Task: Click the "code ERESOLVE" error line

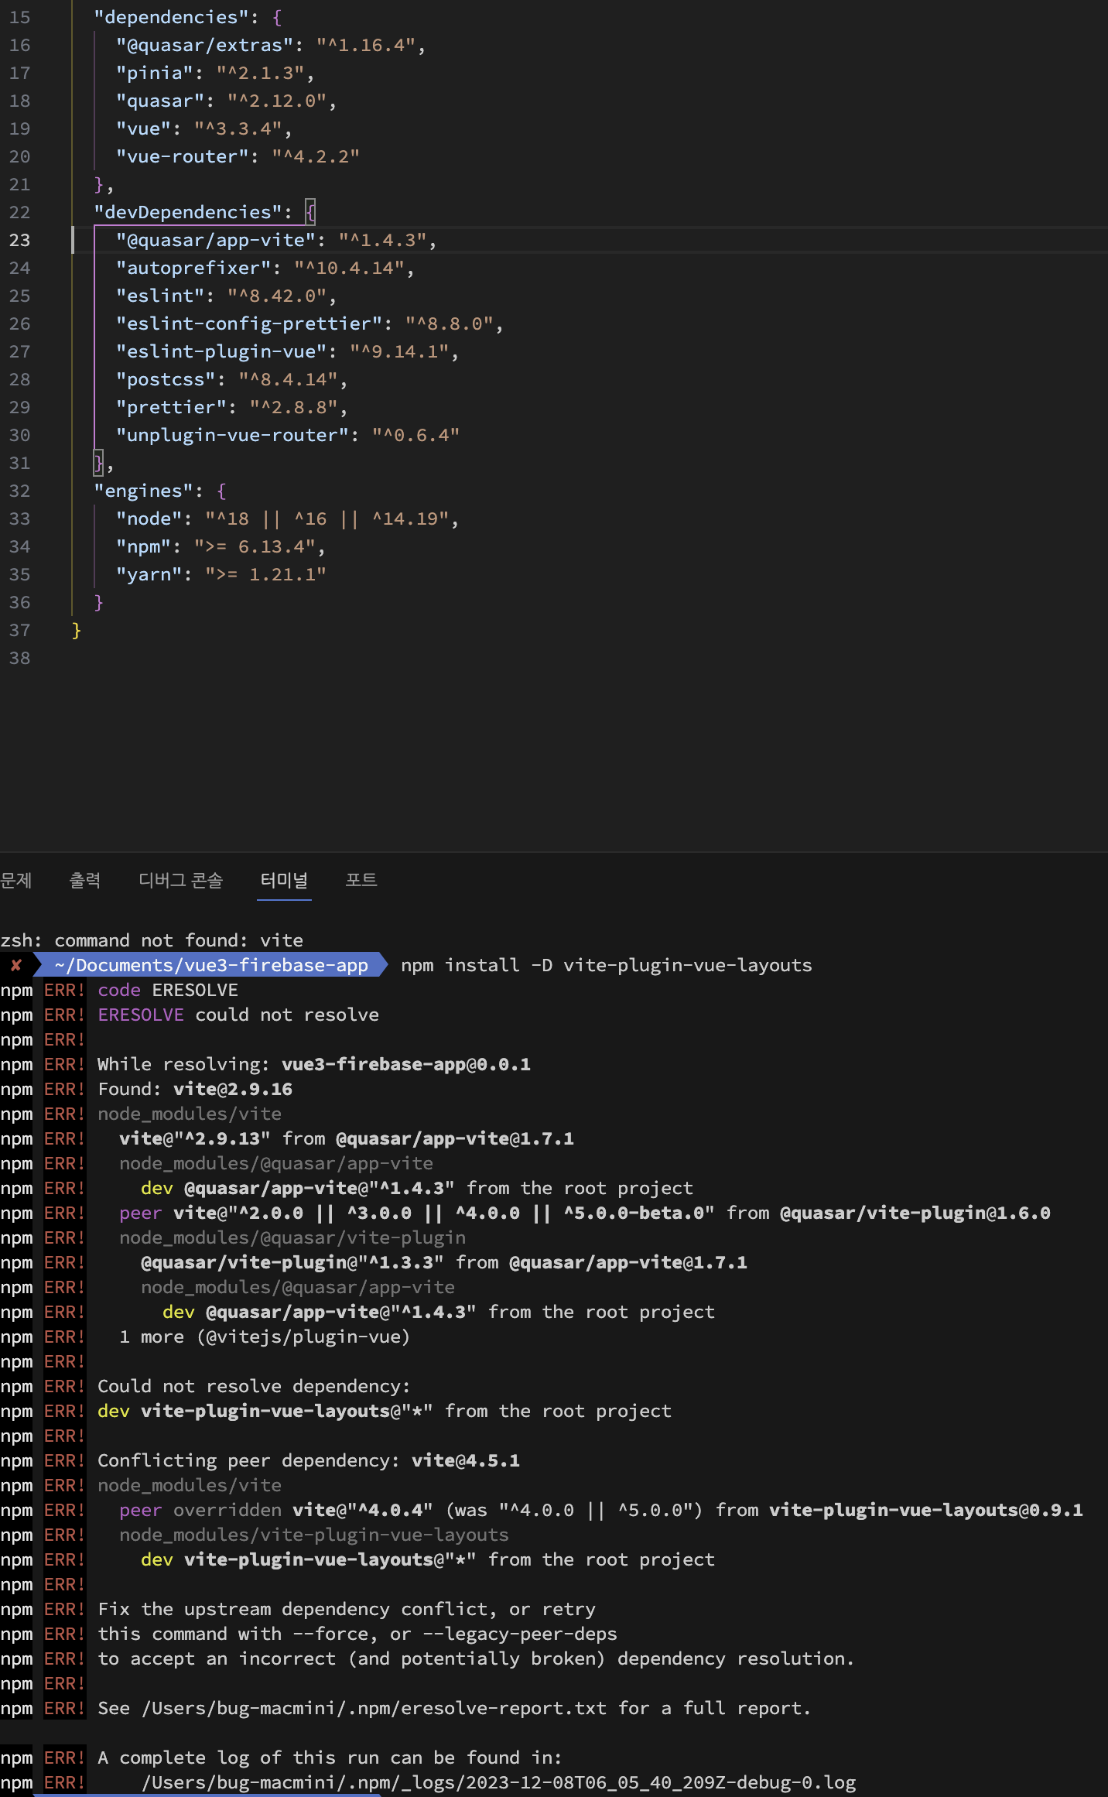Action: (x=168, y=990)
